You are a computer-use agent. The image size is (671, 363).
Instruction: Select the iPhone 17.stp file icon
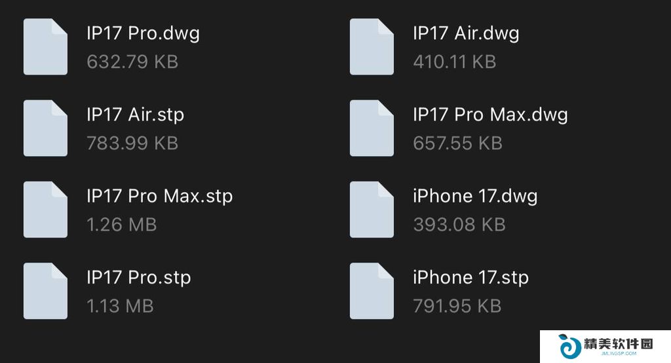click(372, 291)
